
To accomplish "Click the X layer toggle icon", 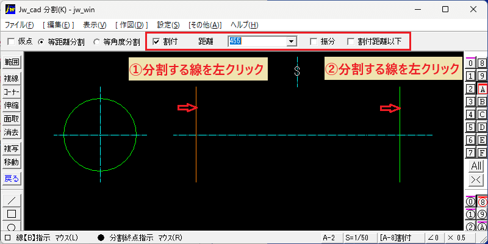I will click(476, 179).
